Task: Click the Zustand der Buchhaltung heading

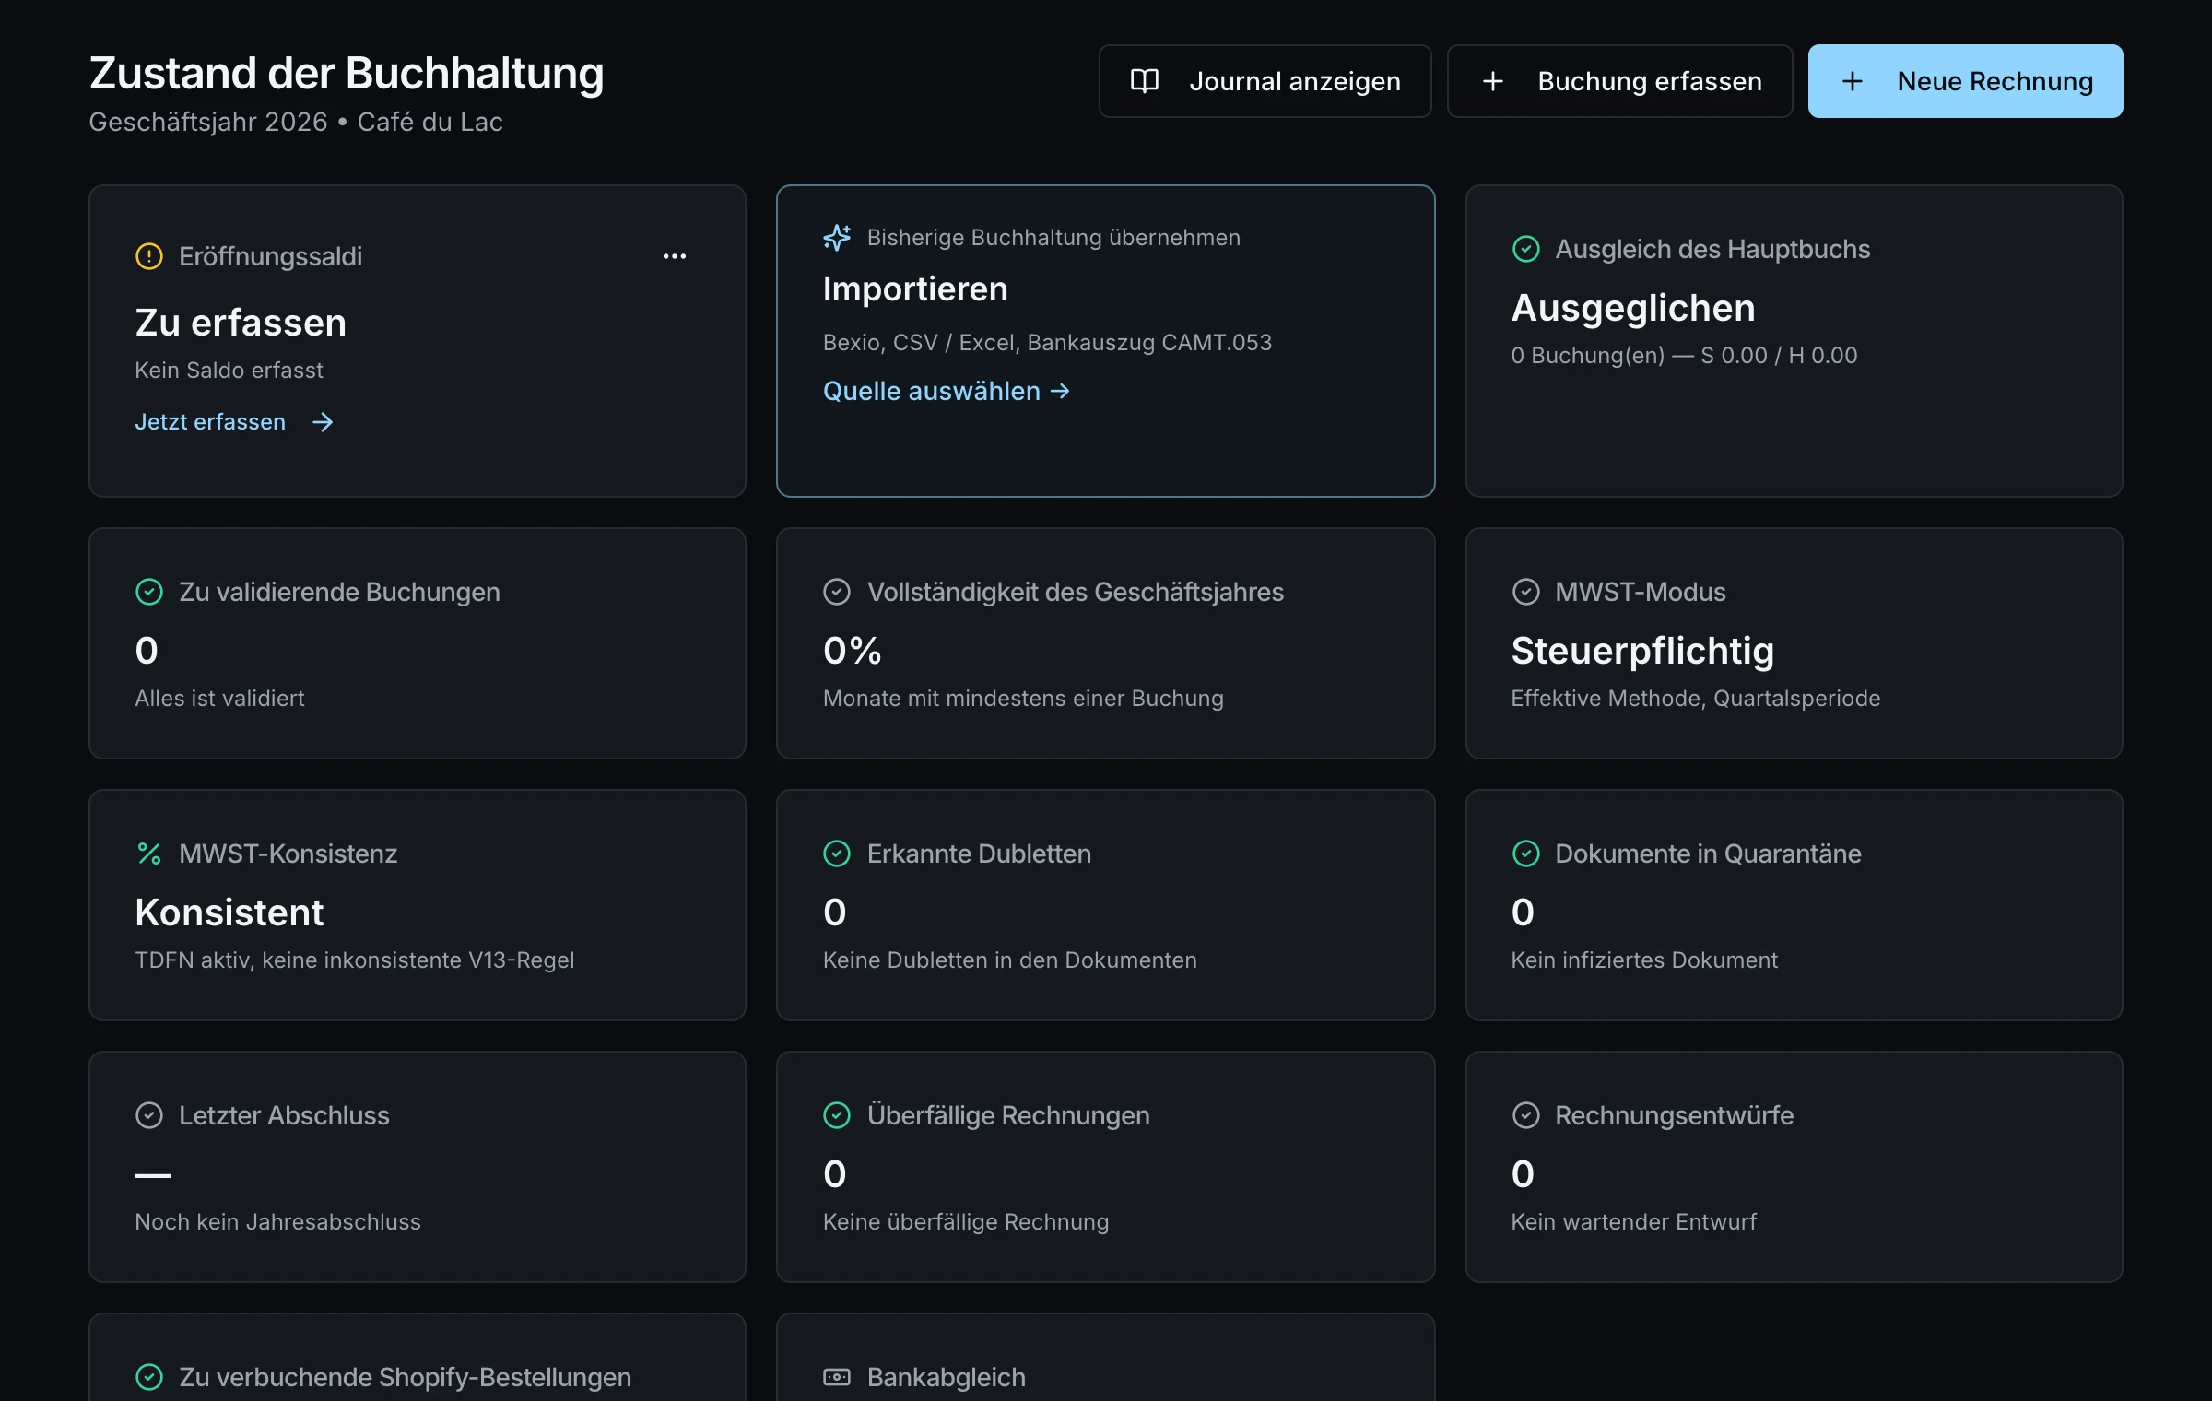Action: [347, 73]
